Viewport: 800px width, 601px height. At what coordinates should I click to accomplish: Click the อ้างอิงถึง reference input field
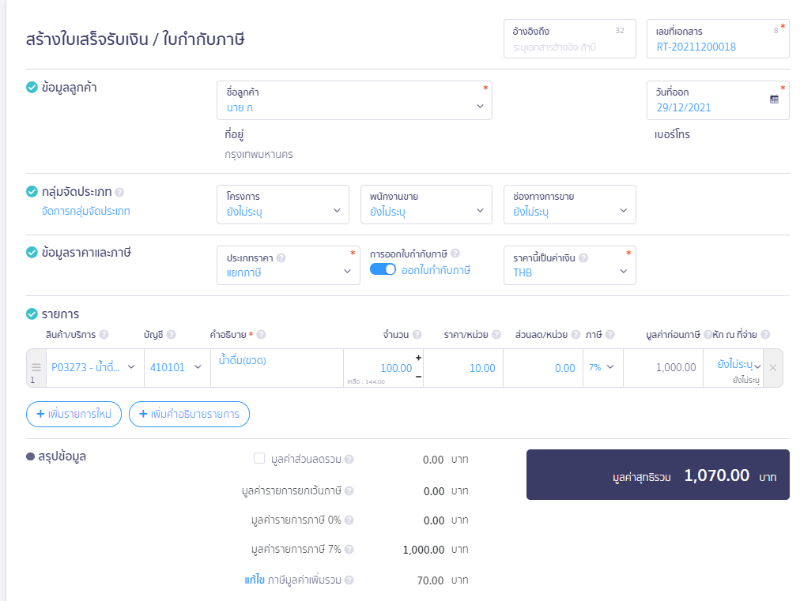(569, 39)
